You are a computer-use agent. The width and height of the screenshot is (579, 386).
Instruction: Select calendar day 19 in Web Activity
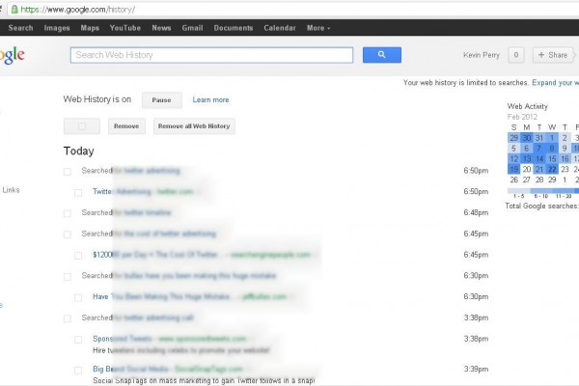(513, 169)
